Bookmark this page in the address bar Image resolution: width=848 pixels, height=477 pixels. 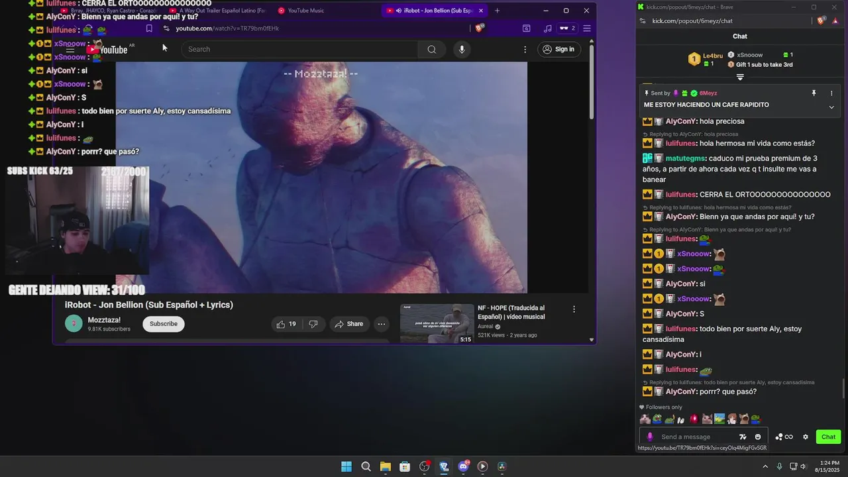(149, 28)
